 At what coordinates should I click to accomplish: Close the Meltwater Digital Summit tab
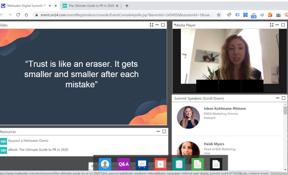pos(56,6)
